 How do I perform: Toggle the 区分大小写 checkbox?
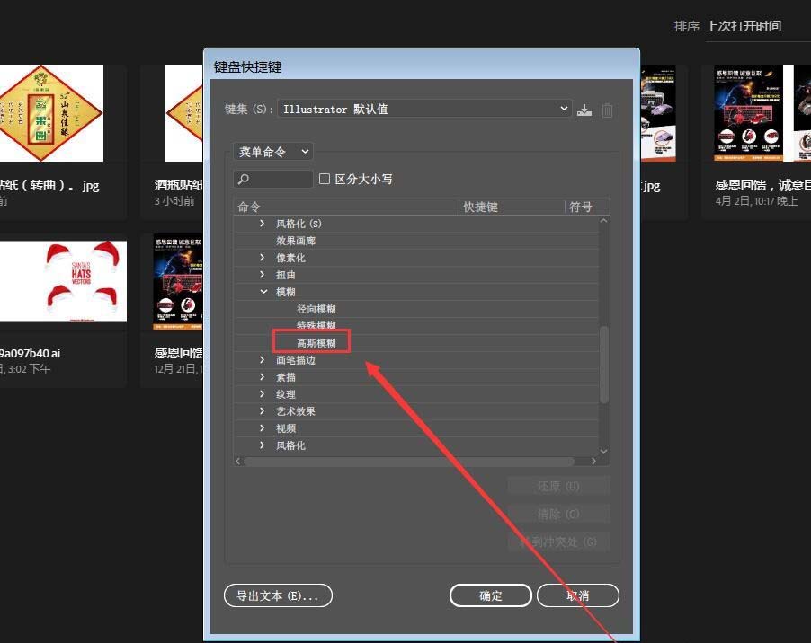click(324, 178)
